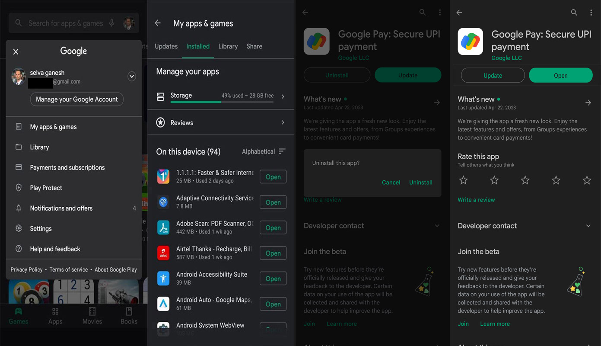Click the Airtel Thanks app icon
This screenshot has height=346, width=601.
[x=163, y=253]
